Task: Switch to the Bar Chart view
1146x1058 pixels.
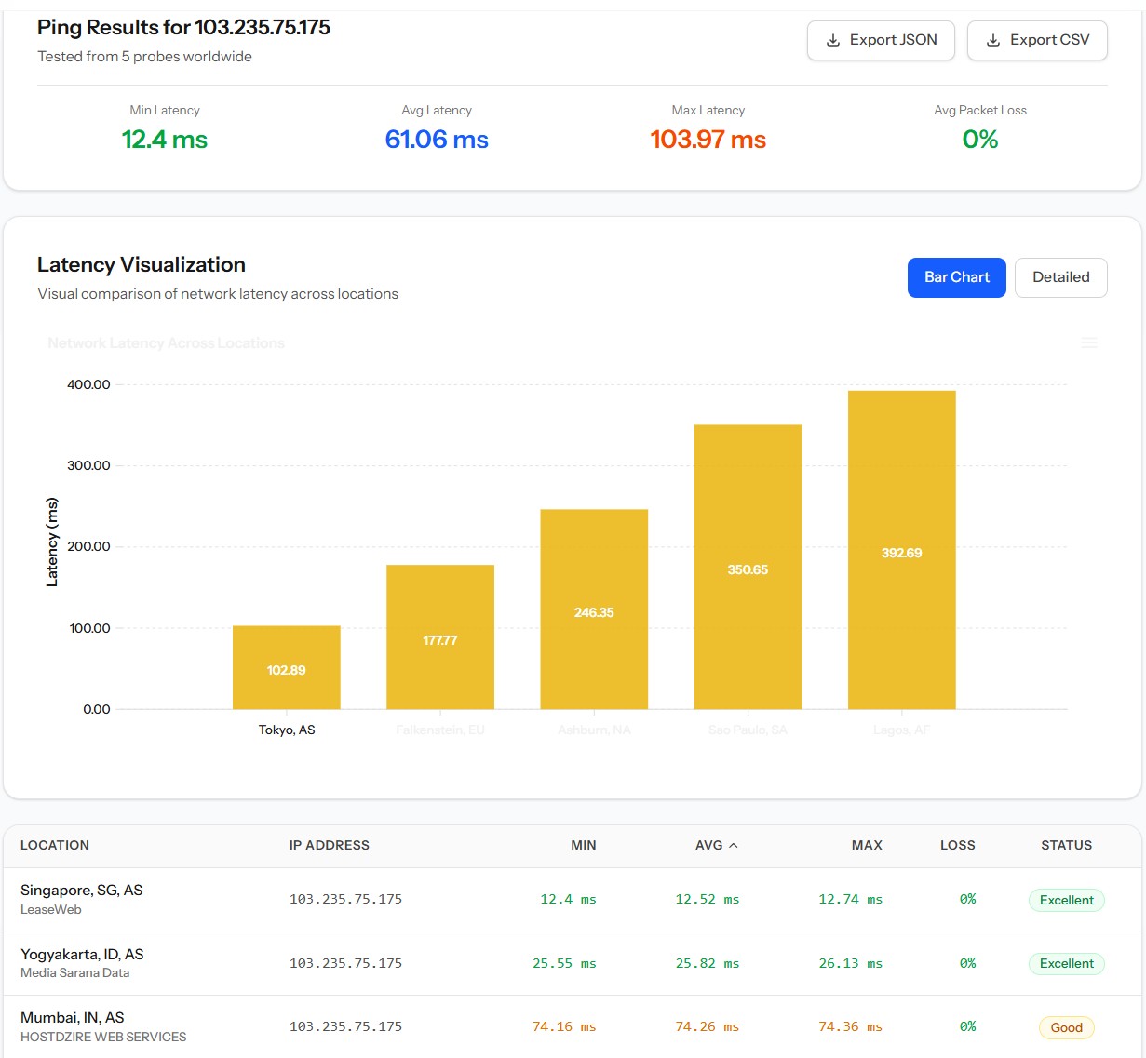Action: pos(956,277)
